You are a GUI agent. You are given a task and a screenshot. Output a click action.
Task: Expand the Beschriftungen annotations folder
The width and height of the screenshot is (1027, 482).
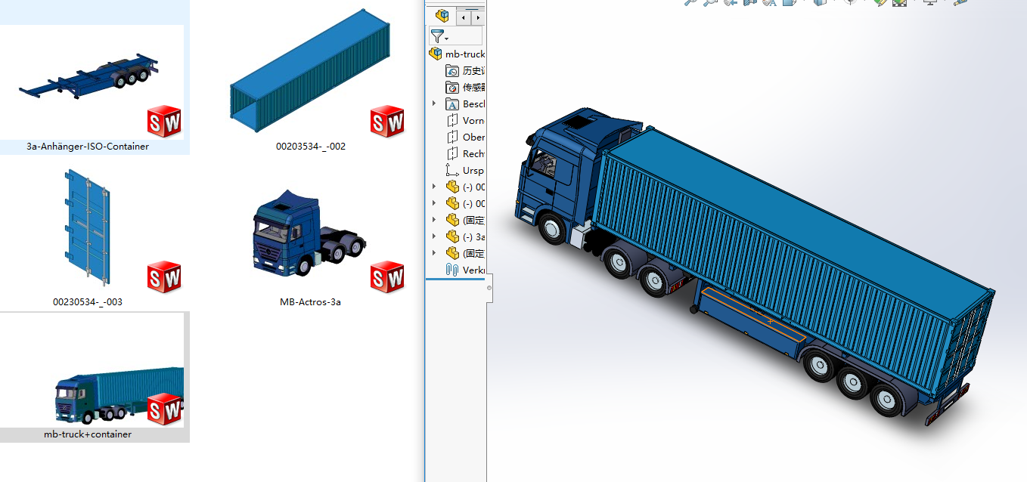[x=434, y=104]
